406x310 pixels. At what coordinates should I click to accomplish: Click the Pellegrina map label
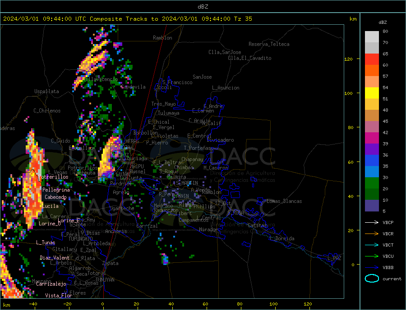coord(56,190)
